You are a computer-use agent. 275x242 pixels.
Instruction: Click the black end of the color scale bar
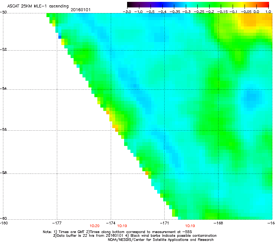[x=130, y=4]
